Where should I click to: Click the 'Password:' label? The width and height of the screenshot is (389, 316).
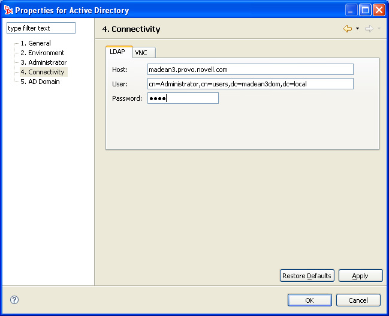pyautogui.click(x=127, y=98)
